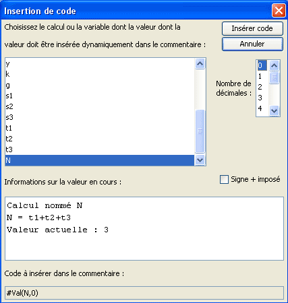Screen dimensions: 288x303
Task: Click the variable list scrollbar thumb
Action: coord(200,131)
